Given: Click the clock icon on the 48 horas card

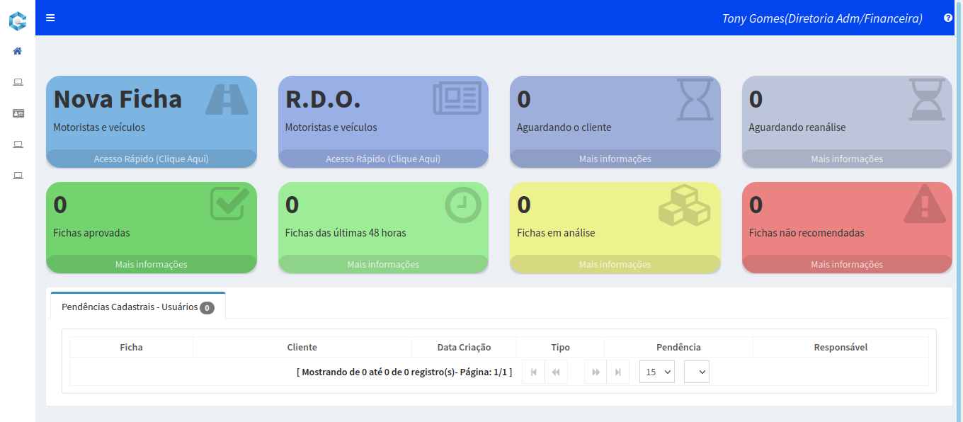Looking at the screenshot, I should 463,205.
